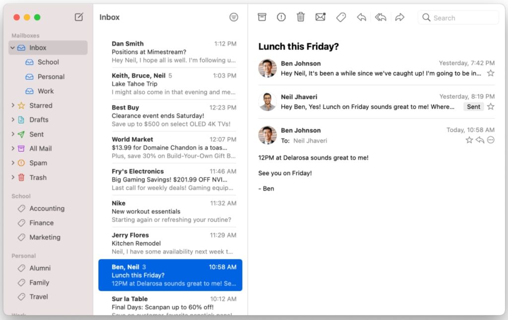Screen dimensions: 508x320
Task: Open Best Buy clearance event email
Action: (171, 116)
